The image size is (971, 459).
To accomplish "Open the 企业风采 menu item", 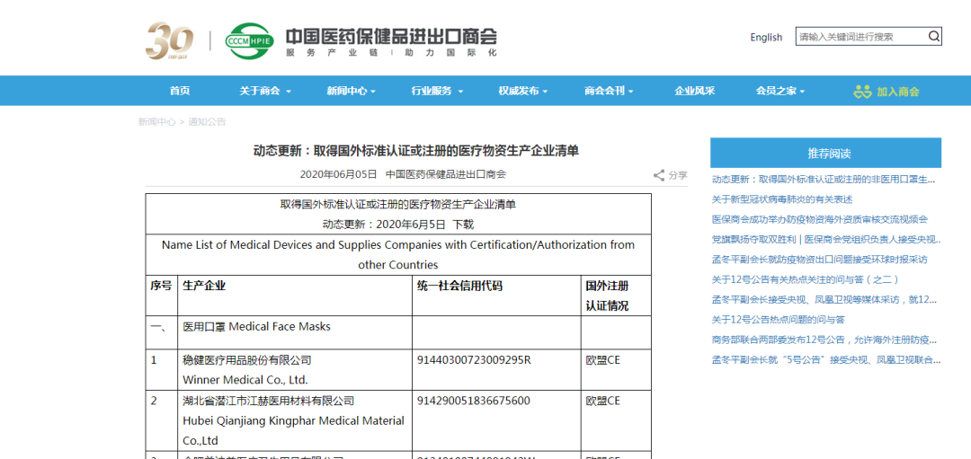I will 695,92.
